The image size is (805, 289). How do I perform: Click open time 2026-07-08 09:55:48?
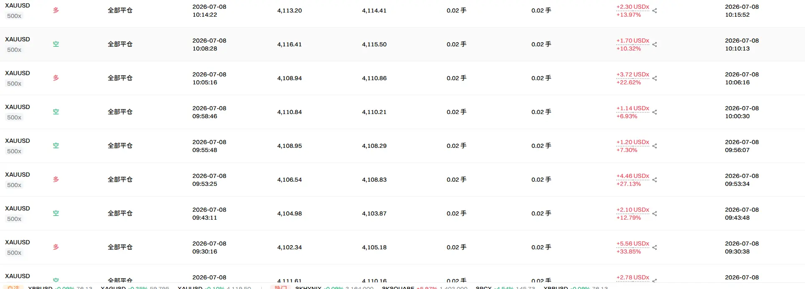(209, 146)
